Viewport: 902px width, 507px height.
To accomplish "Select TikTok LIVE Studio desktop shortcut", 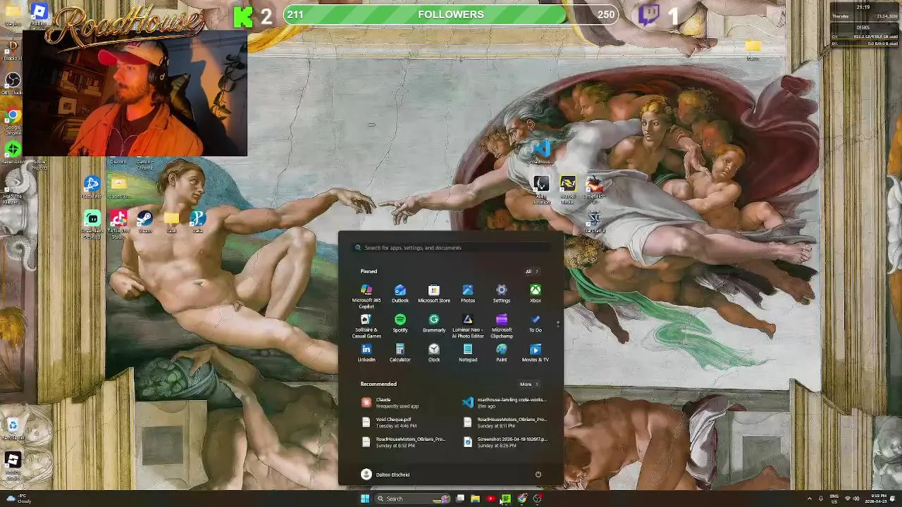I will pyautogui.click(x=118, y=224).
